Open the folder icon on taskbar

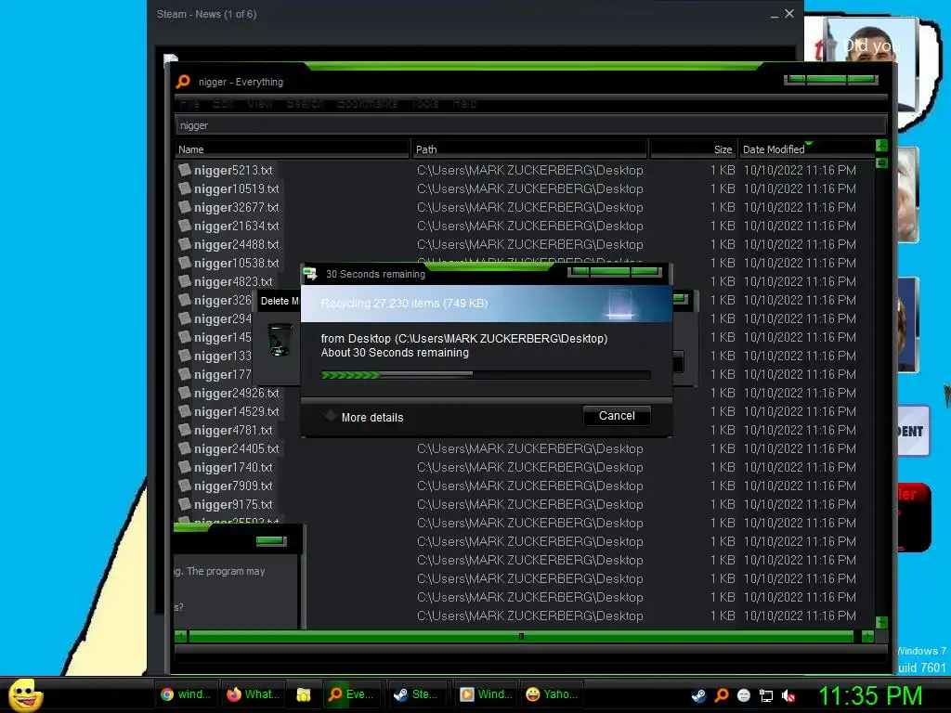[304, 694]
